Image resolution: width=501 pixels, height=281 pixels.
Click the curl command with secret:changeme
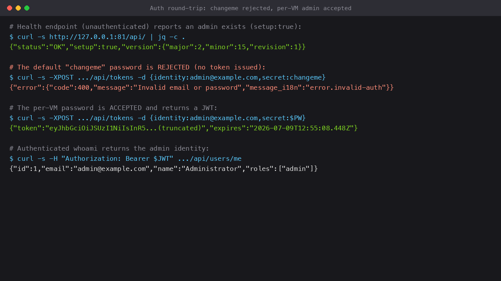pos(168,77)
